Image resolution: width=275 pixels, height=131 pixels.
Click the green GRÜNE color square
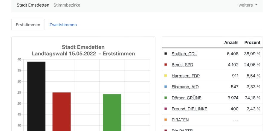point(166,98)
